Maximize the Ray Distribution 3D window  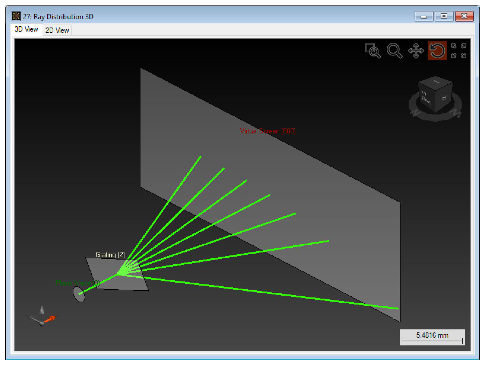coord(444,16)
